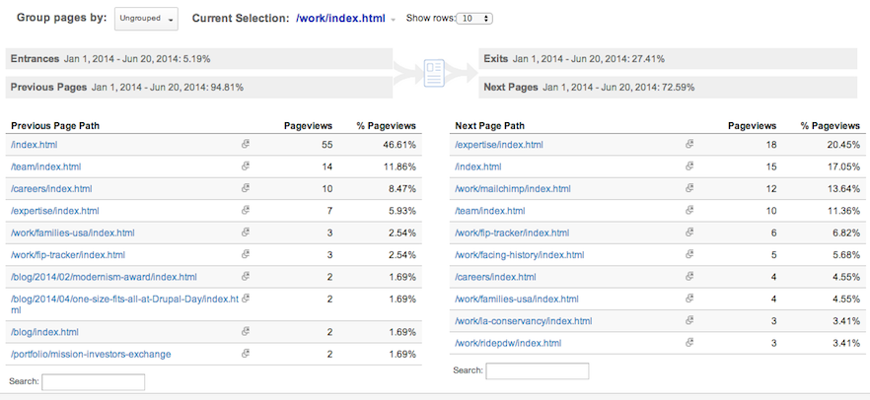Open external icon next to previous /careers/index.html
870x400 pixels.
245,188
